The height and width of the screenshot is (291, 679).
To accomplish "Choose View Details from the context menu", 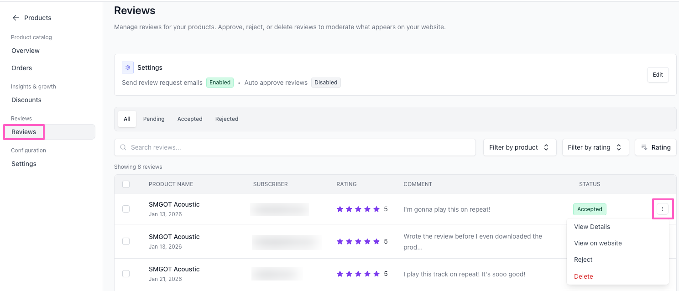I will pos(592,227).
